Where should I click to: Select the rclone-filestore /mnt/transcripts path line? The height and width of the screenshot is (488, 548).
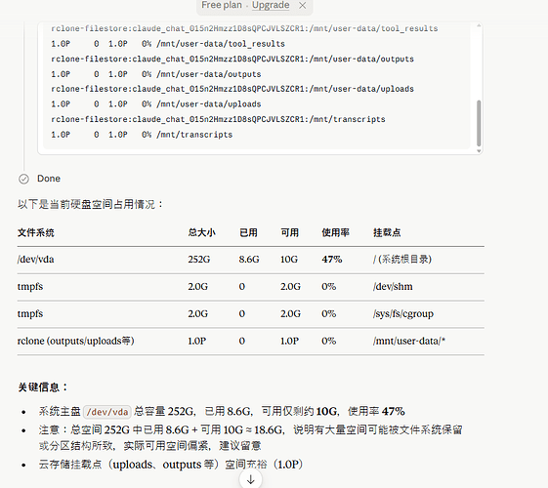pos(218,119)
